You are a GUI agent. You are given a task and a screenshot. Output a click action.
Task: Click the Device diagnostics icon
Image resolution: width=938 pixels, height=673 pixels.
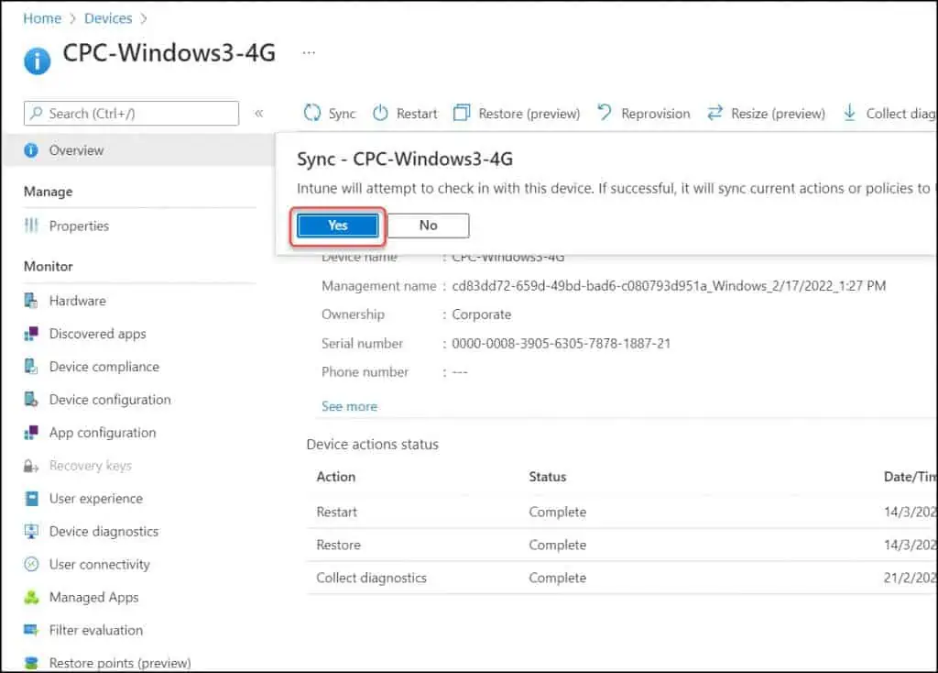click(x=31, y=531)
